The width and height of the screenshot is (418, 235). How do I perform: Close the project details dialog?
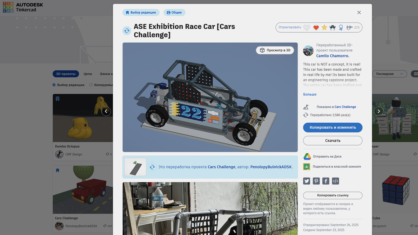[x=359, y=12]
